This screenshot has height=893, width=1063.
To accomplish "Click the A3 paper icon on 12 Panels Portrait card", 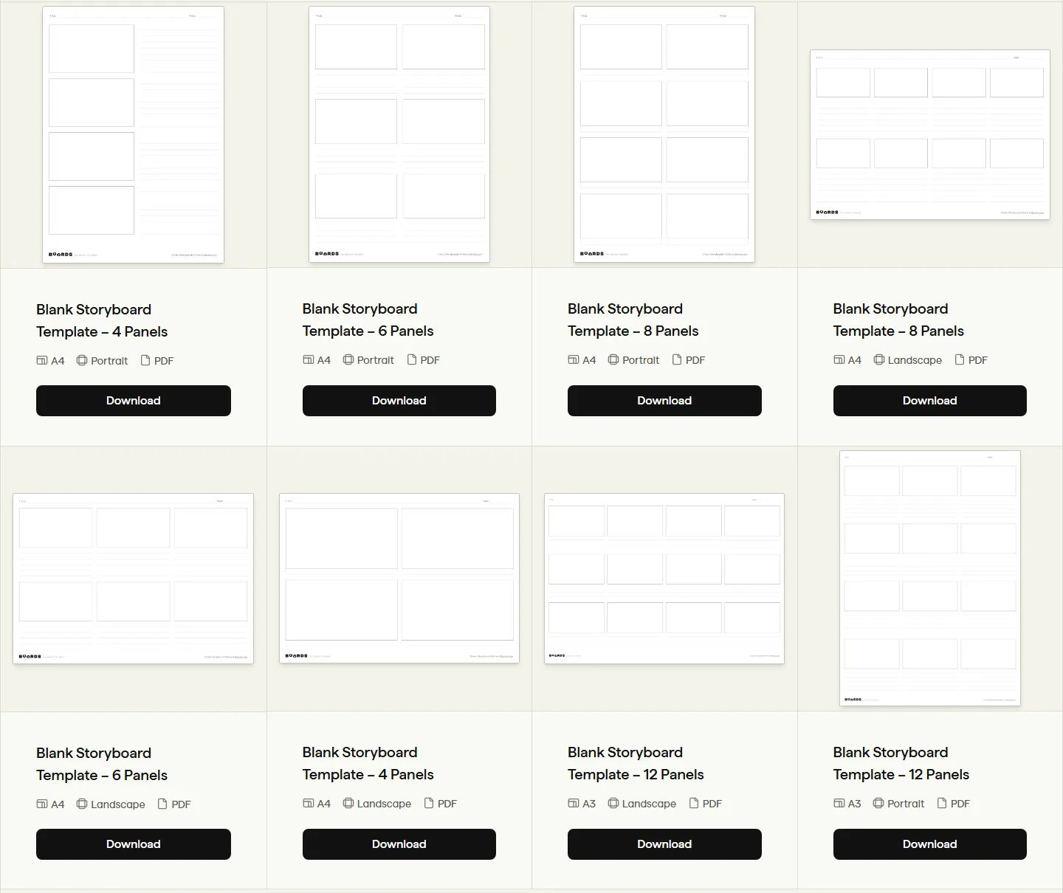I will tap(839, 803).
